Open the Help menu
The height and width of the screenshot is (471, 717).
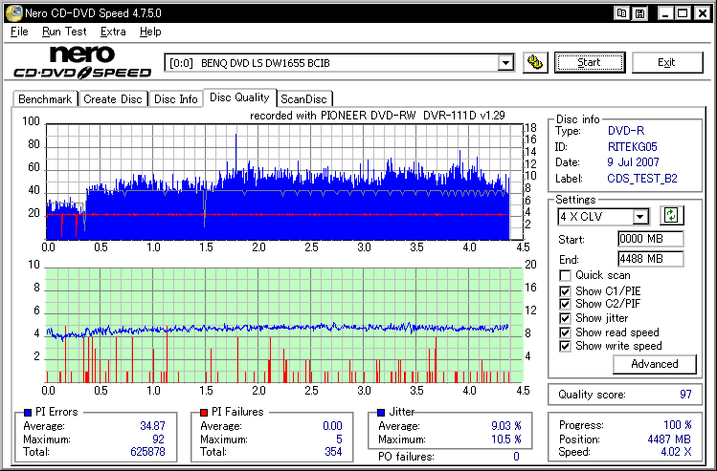[x=150, y=32]
